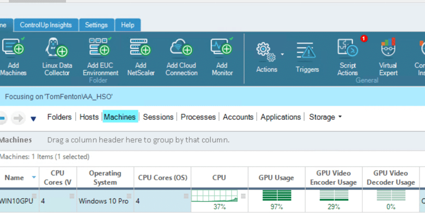Select the Add NetScaler icon
The image size is (425, 215).
(x=141, y=47)
